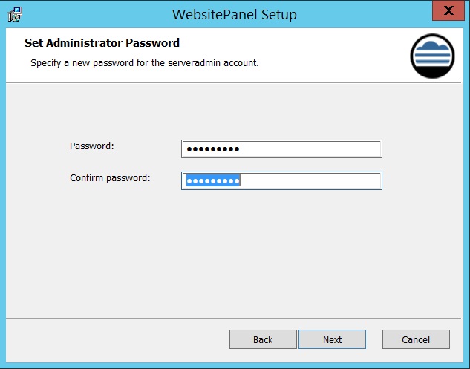Click the highlighted dots in Confirm password
The width and height of the screenshot is (470, 369).
213,180
